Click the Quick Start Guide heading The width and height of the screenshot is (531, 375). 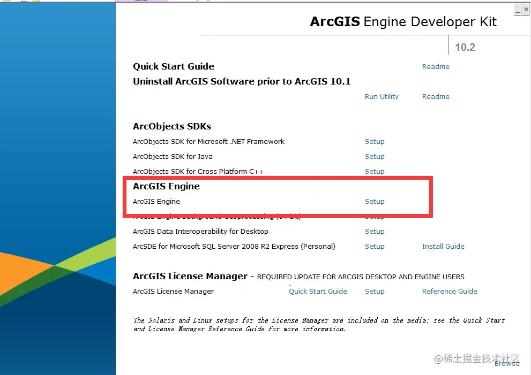point(174,66)
